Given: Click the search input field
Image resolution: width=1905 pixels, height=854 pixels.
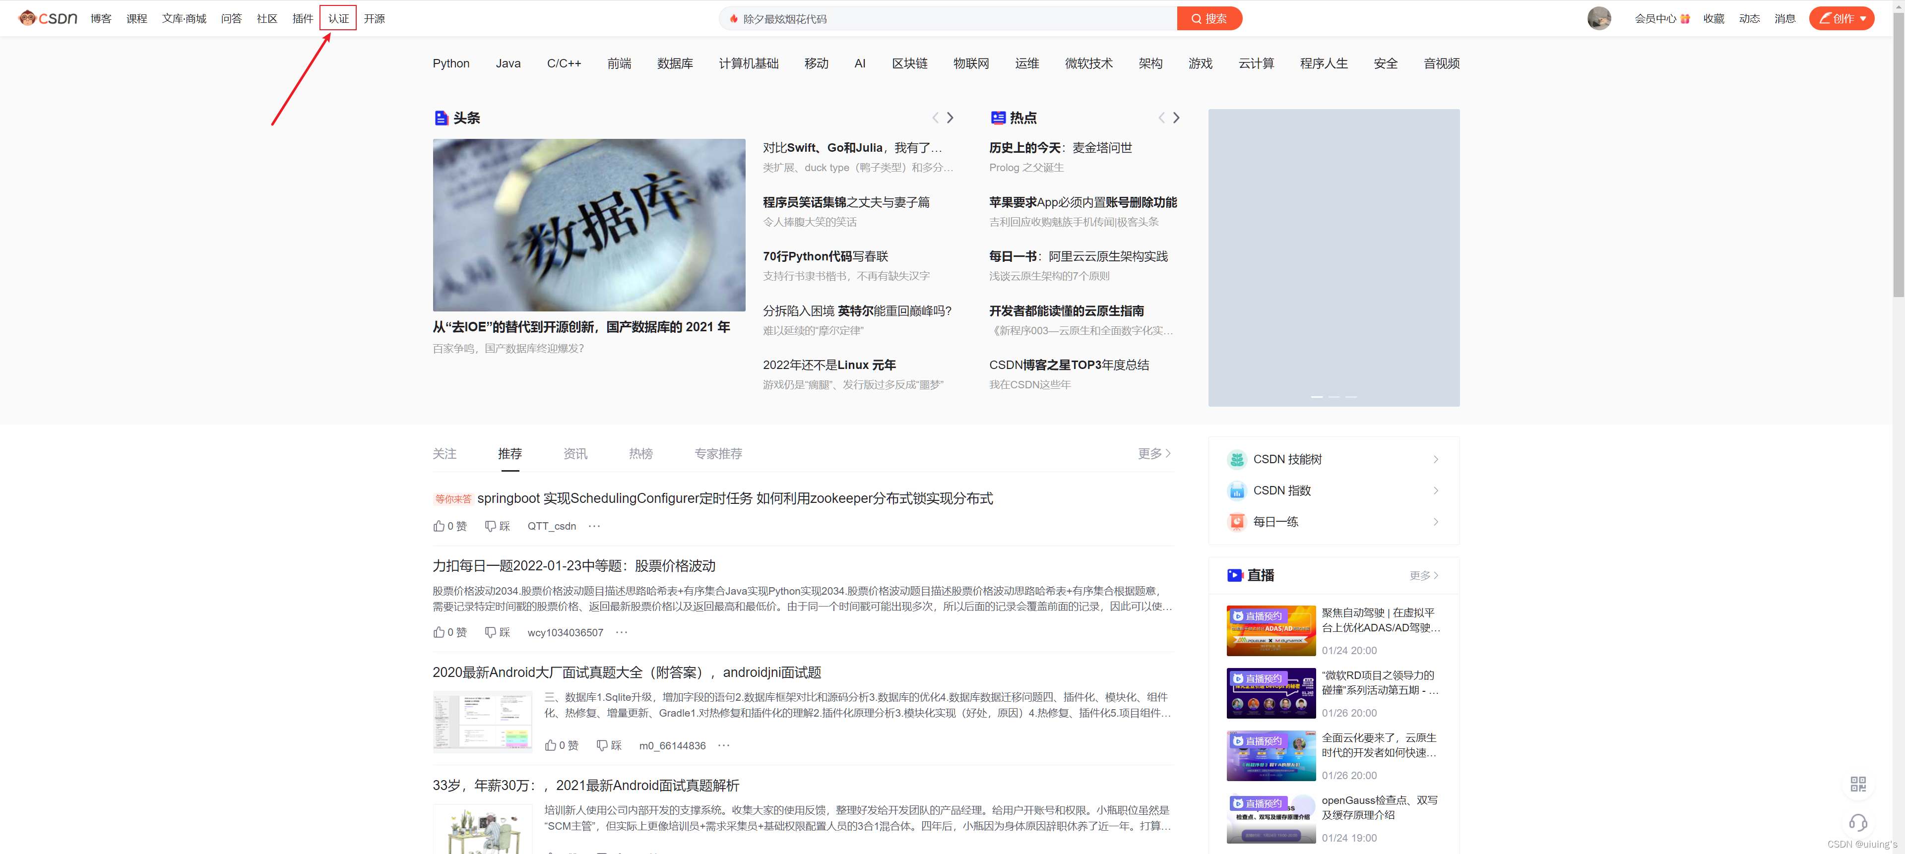Looking at the screenshot, I should coord(947,18).
